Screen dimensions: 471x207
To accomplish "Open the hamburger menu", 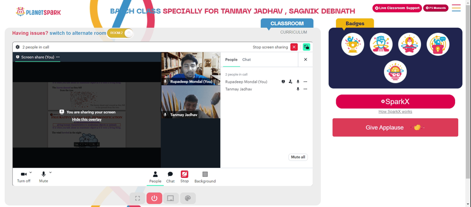I will (x=456, y=8).
